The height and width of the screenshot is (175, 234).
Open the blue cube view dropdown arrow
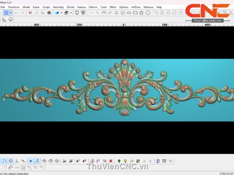point(61,13)
